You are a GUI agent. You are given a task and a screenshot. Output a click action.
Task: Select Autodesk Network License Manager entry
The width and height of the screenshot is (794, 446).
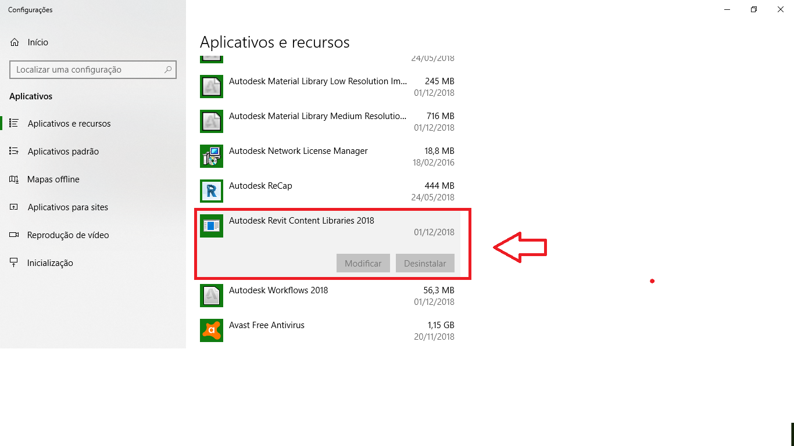(x=298, y=151)
